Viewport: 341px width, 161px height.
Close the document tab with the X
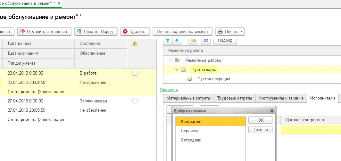click(59, 4)
